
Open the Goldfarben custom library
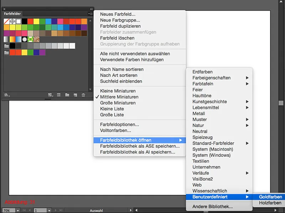click(269, 197)
